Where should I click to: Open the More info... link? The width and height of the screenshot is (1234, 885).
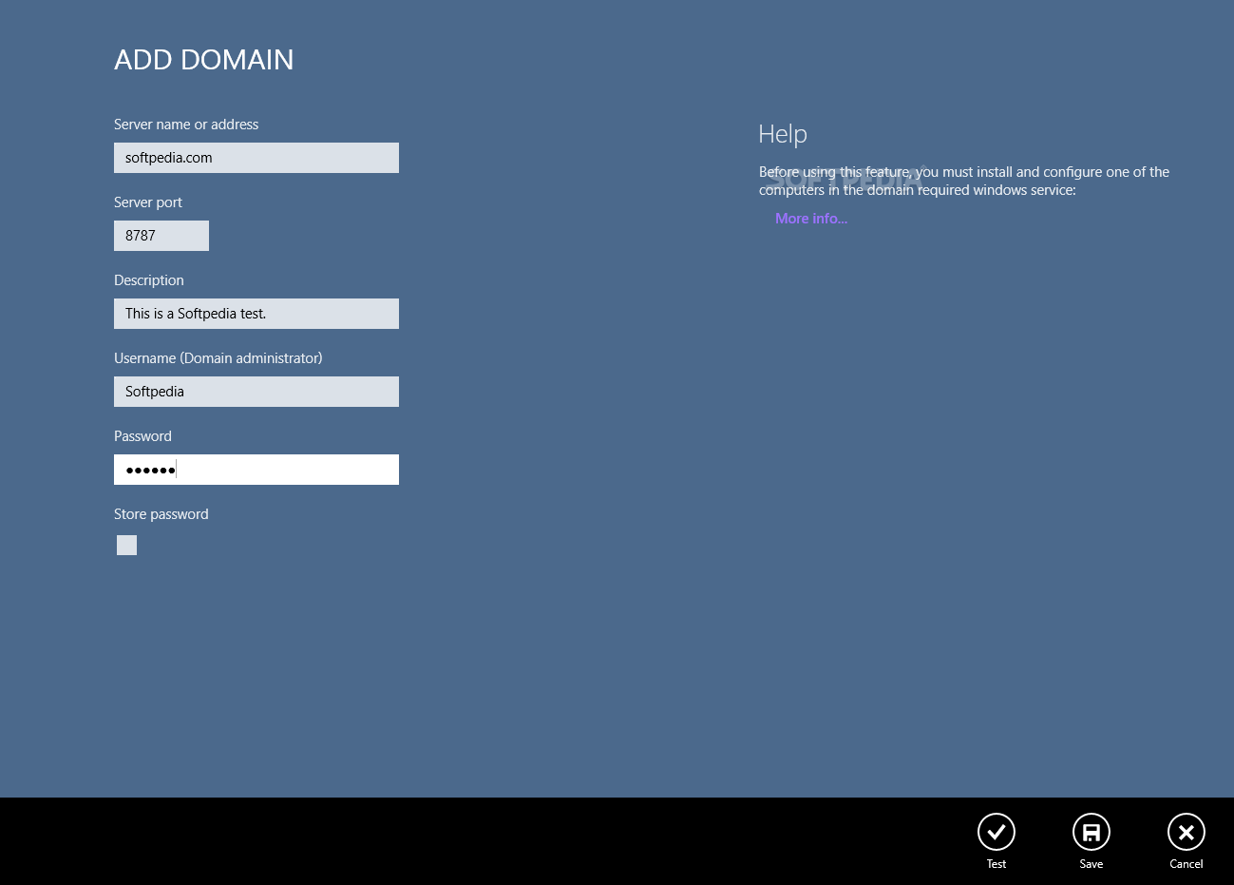pyautogui.click(x=811, y=219)
